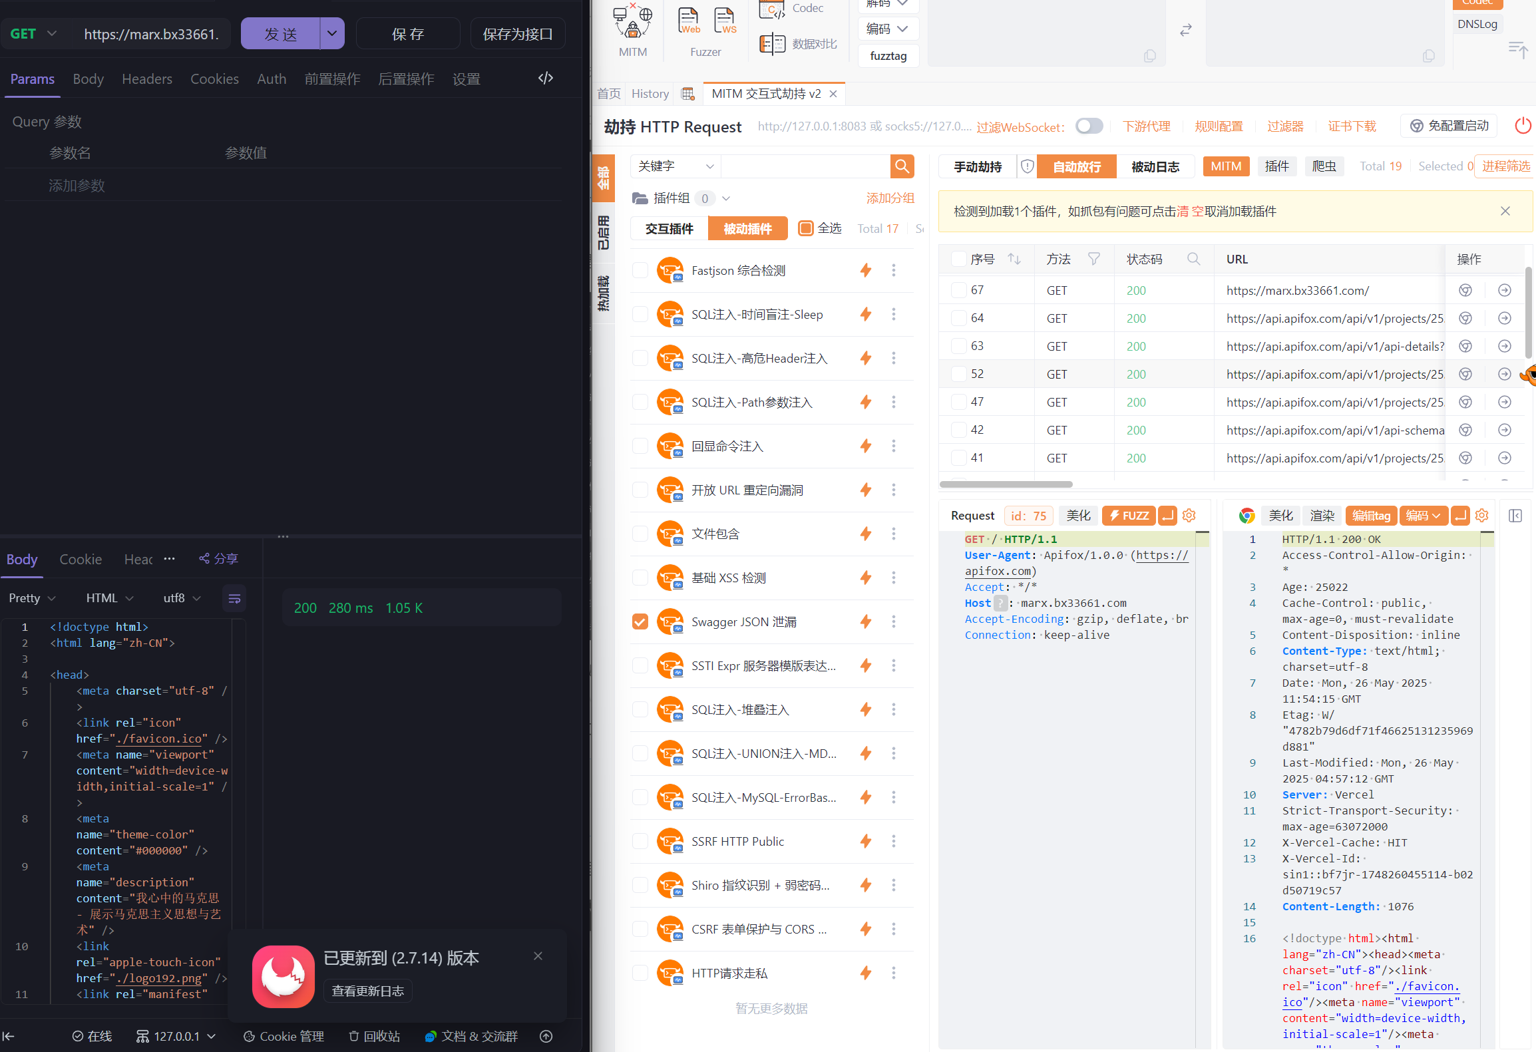
Task: Switch to the Headers tab in Apifox
Action: pos(146,79)
